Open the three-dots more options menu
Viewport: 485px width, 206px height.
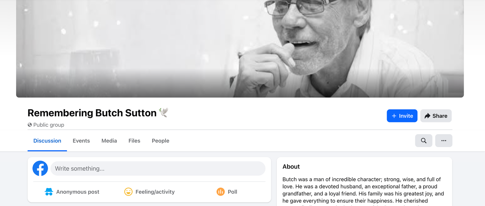point(444,141)
